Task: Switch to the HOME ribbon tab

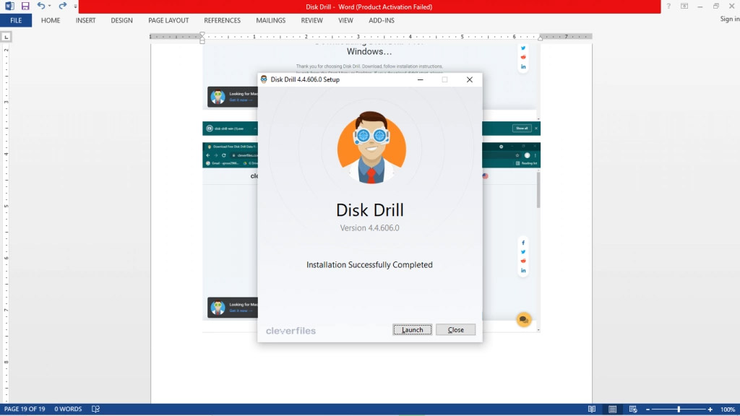Action: pyautogui.click(x=51, y=20)
